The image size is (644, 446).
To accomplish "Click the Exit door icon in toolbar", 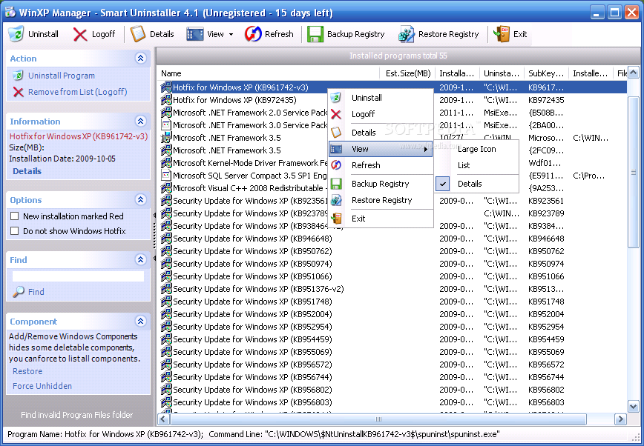I will [502, 34].
